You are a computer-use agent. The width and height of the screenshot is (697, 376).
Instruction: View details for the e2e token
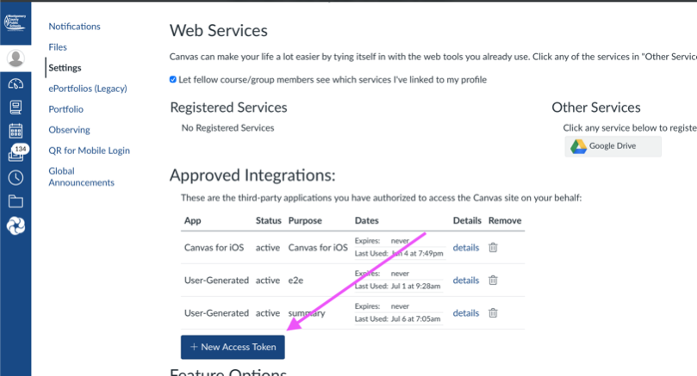466,280
